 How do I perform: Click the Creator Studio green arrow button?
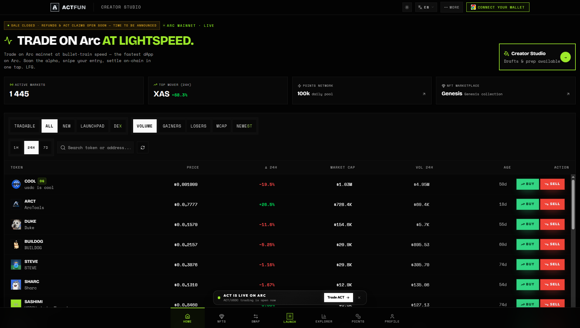[x=565, y=57]
